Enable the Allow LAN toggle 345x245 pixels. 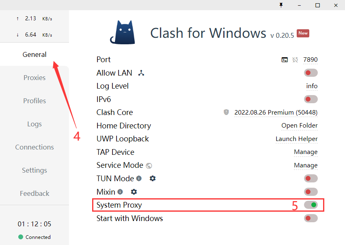point(310,73)
